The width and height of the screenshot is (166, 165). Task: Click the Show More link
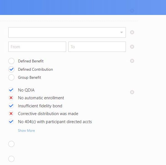click(26, 131)
